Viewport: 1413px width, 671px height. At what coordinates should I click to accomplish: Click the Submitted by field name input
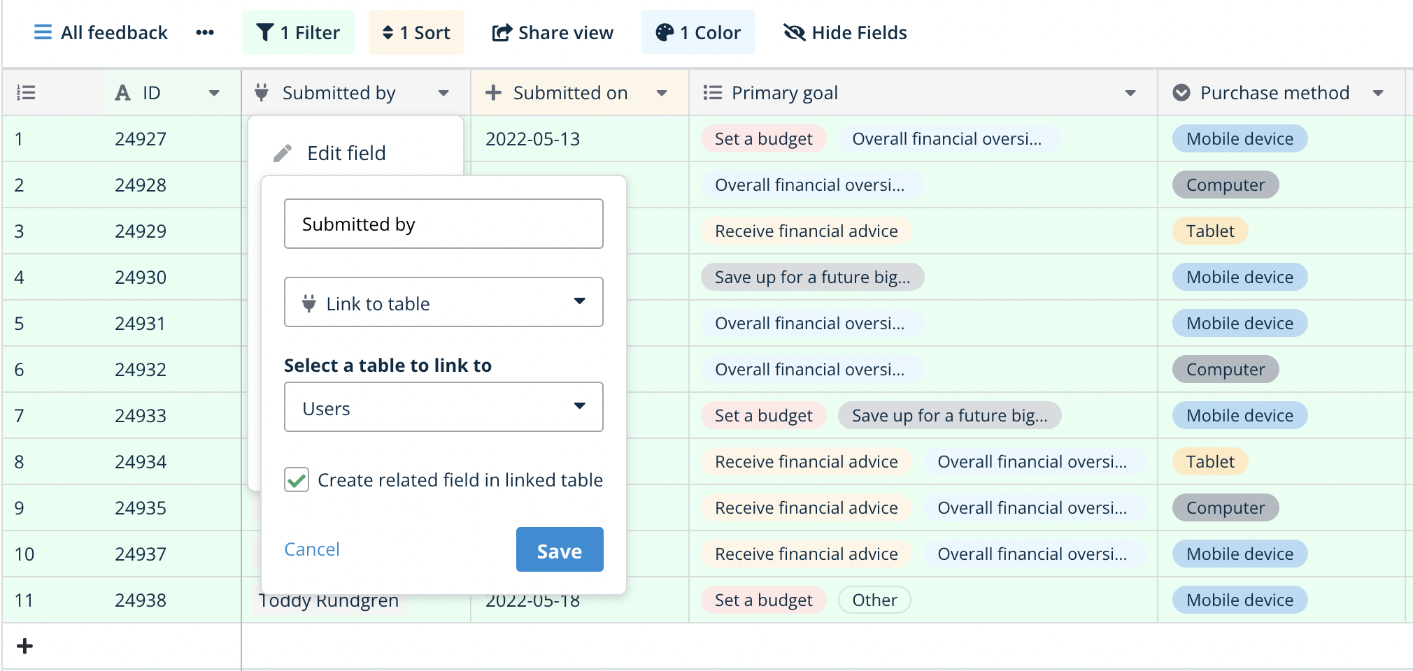[x=443, y=224]
